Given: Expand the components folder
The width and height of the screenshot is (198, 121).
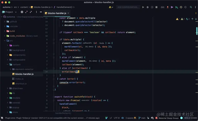Looking at the screenshot, I should (x=8, y=55).
